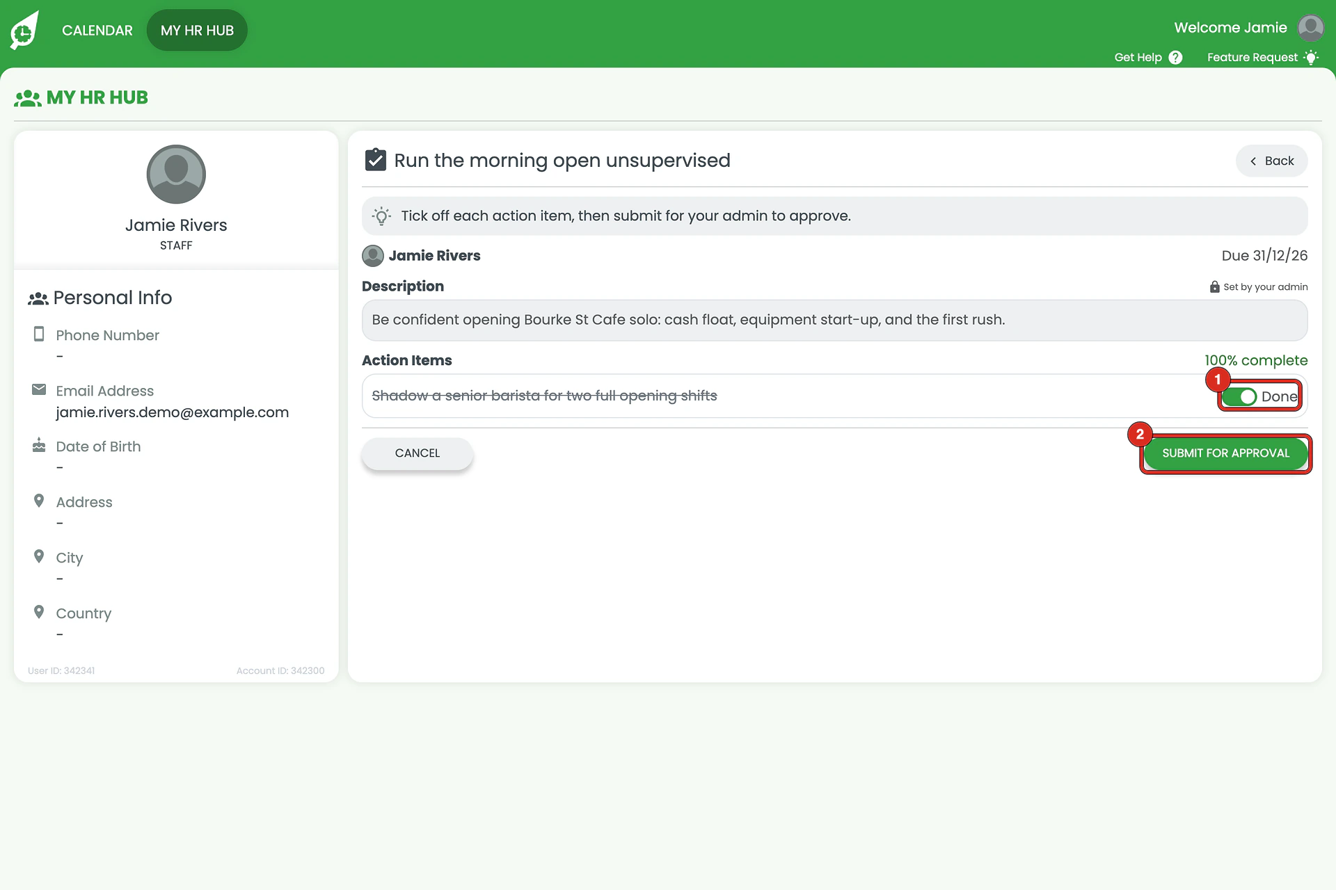Viewport: 1336px width, 890px height.
Task: Click the Address pin icon
Action: click(39, 501)
